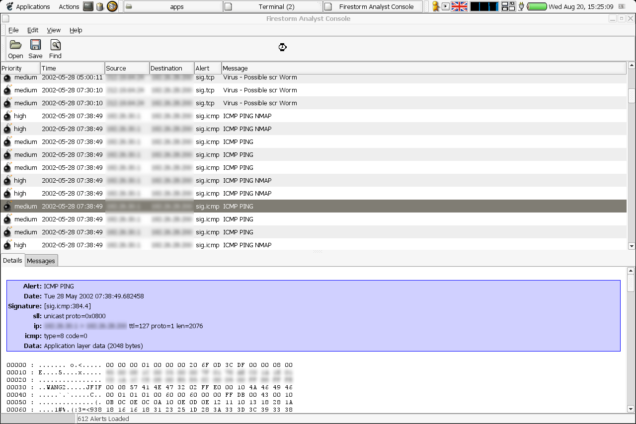
Task: Open the File menu
Action: (x=13, y=30)
